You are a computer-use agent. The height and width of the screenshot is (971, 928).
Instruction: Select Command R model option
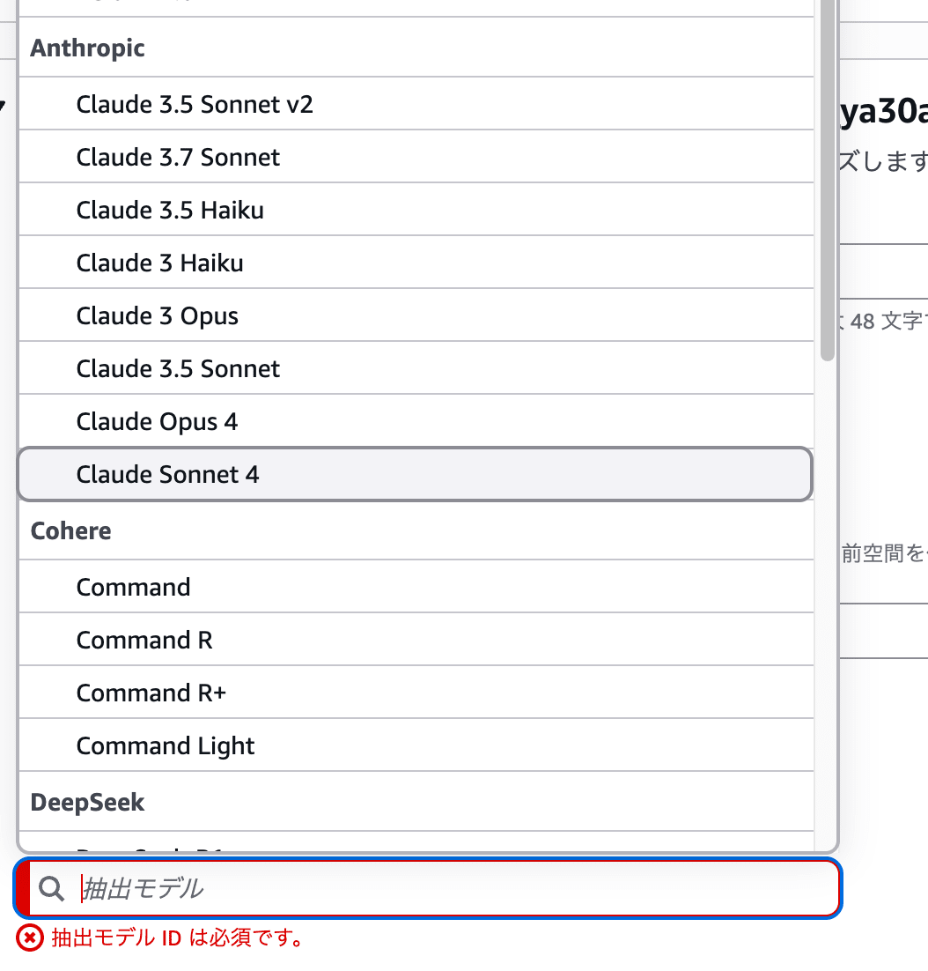point(144,641)
